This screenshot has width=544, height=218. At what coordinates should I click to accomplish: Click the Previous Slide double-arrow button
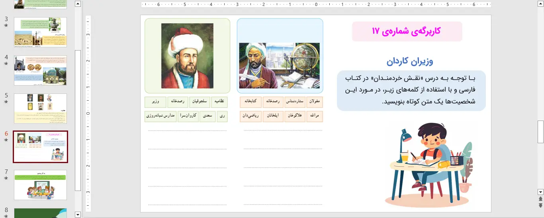tap(540, 199)
